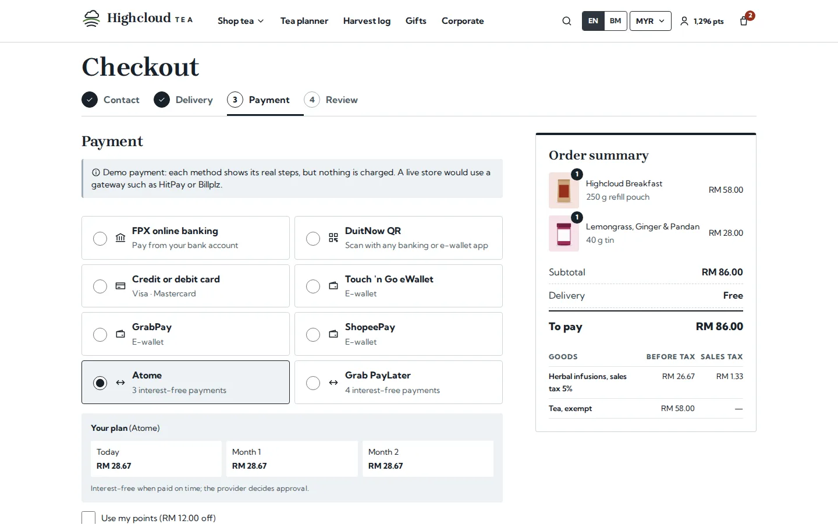Click the arrows icon for Grab PayLater
838x524 pixels.
[x=333, y=383]
